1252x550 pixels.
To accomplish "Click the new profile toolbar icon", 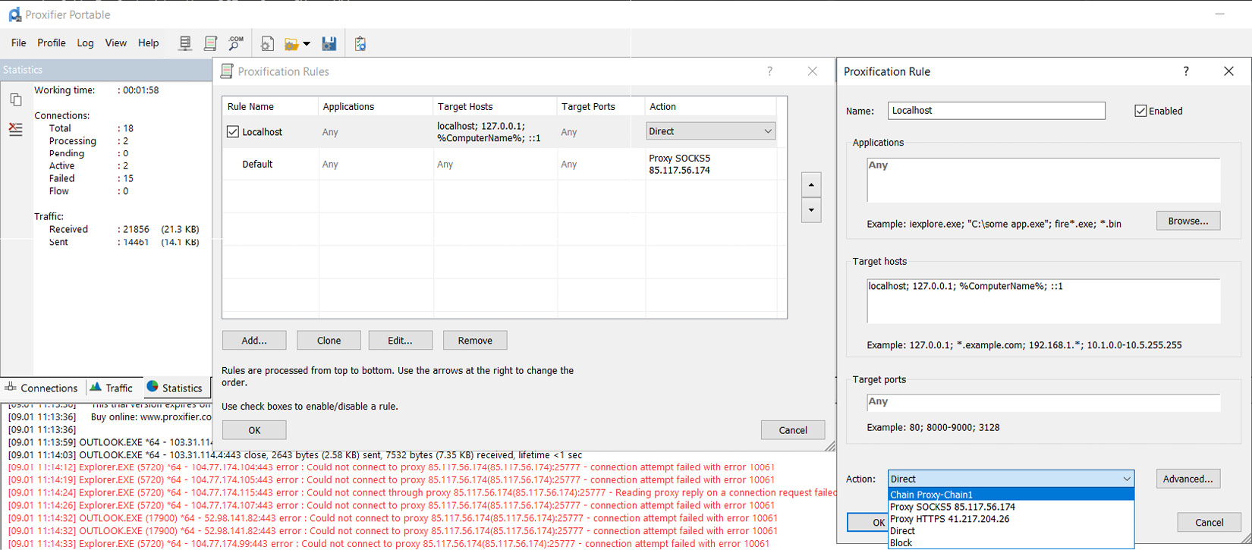I will (x=267, y=44).
